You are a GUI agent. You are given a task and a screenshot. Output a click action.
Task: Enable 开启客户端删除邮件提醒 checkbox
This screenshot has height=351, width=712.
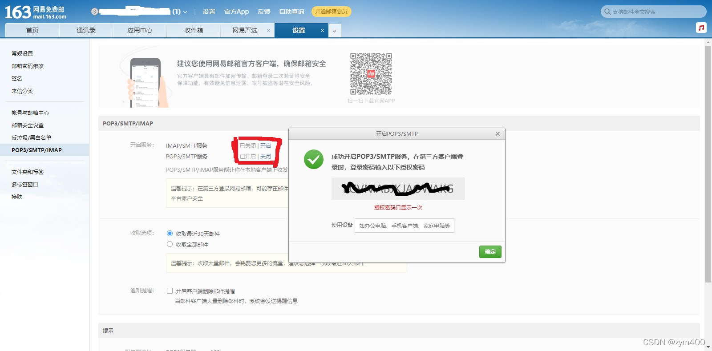[170, 290]
